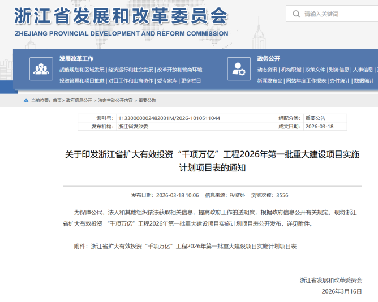Screen dimensions: 378x302
Task: Click the 发展改革工作 people icon
Action: pyautogui.click(x=41, y=69)
